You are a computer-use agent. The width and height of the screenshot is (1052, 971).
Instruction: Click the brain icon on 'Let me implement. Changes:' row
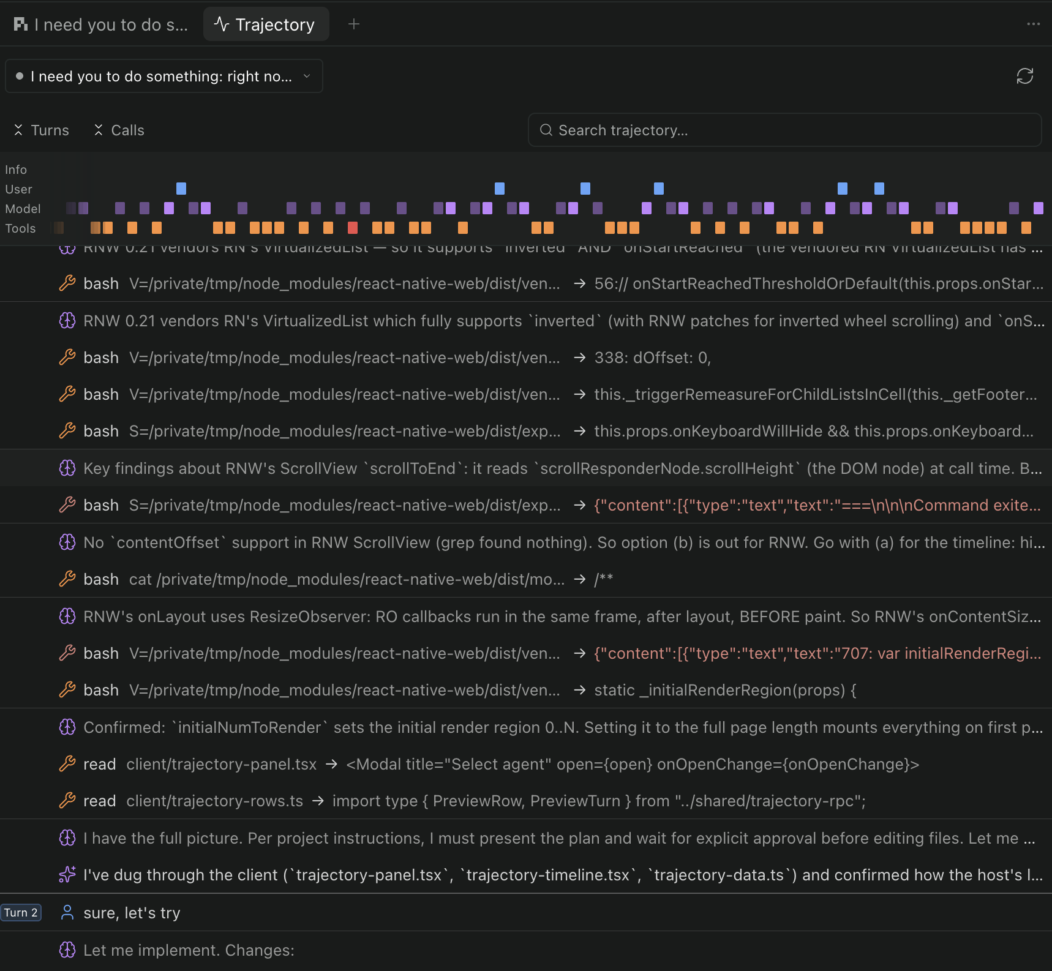click(67, 950)
